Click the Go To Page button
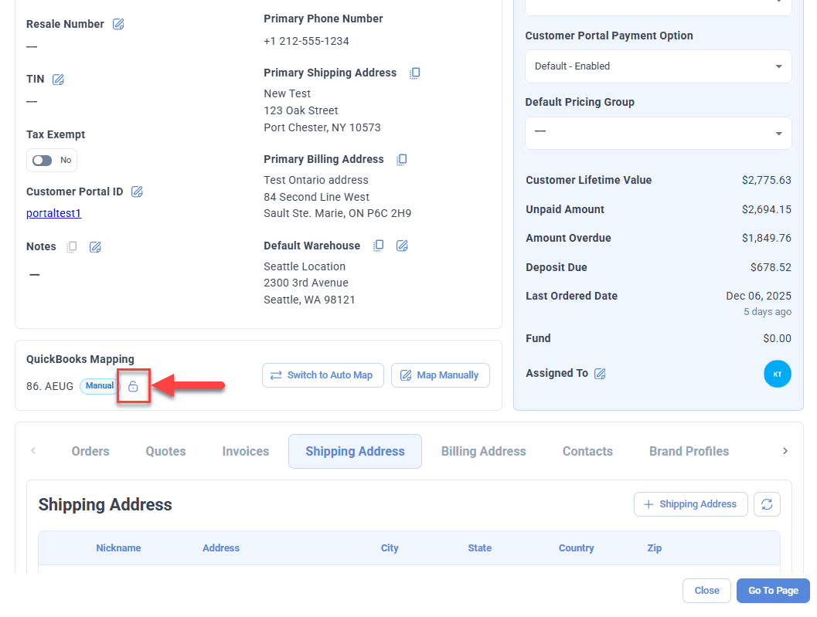Image resolution: width=817 pixels, height=617 pixels. click(772, 591)
